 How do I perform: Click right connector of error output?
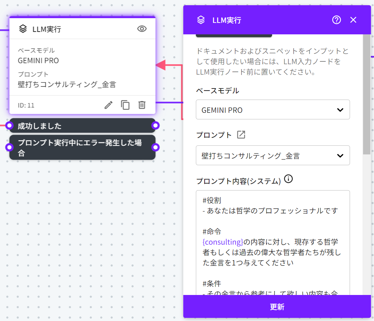click(x=156, y=147)
